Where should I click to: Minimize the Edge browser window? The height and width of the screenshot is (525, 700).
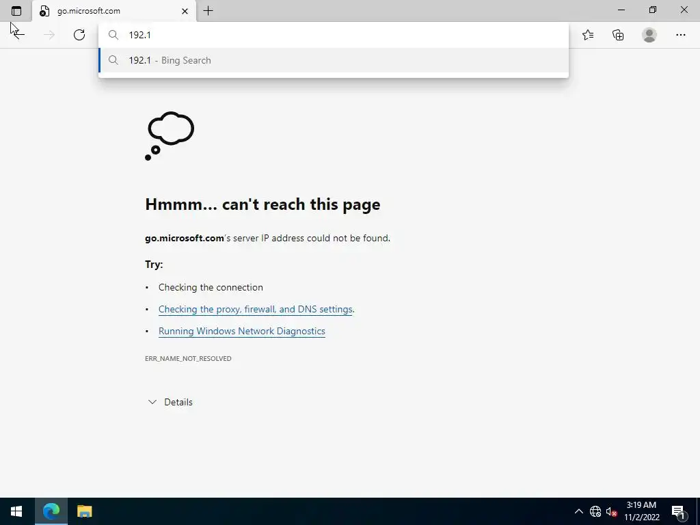[621, 10]
